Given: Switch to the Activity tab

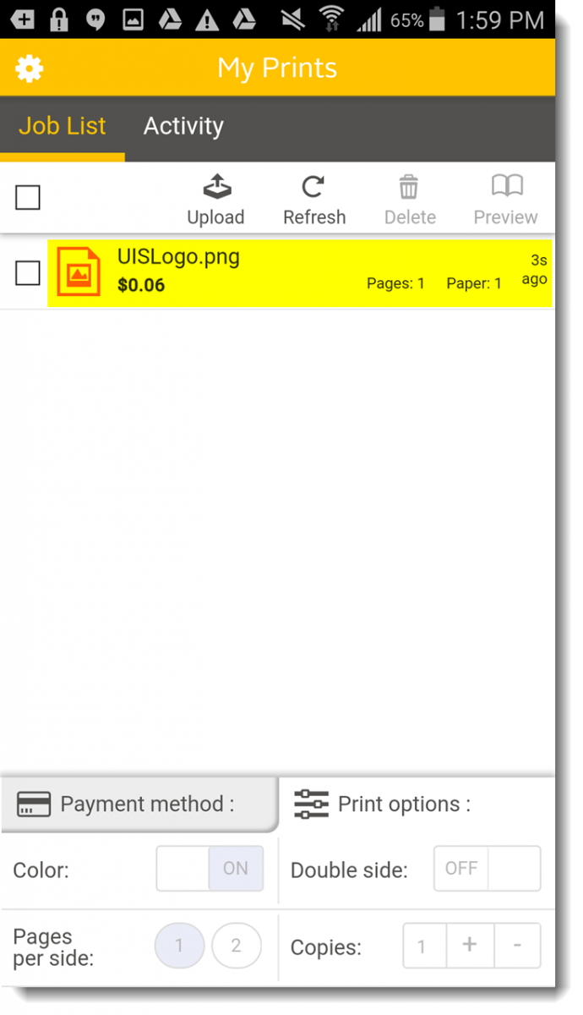Looking at the screenshot, I should point(183,126).
